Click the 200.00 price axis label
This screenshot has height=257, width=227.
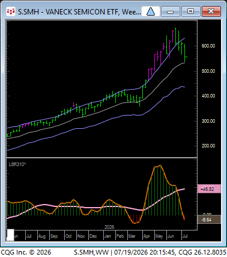208,146
